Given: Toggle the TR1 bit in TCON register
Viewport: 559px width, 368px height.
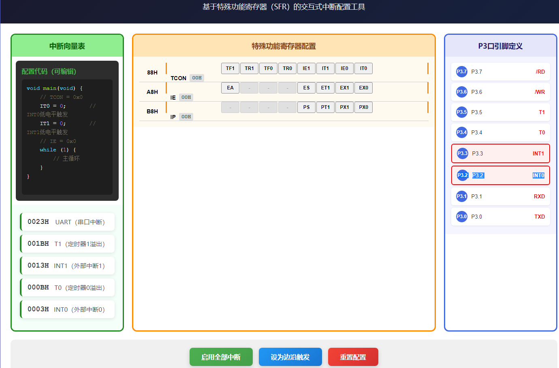Looking at the screenshot, I should [249, 68].
